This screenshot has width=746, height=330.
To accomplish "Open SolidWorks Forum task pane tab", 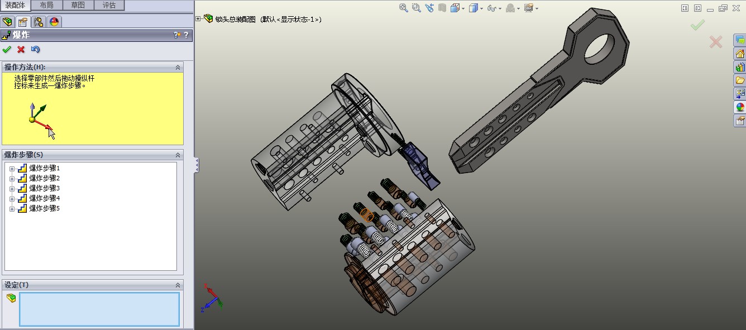I will tap(740, 40).
